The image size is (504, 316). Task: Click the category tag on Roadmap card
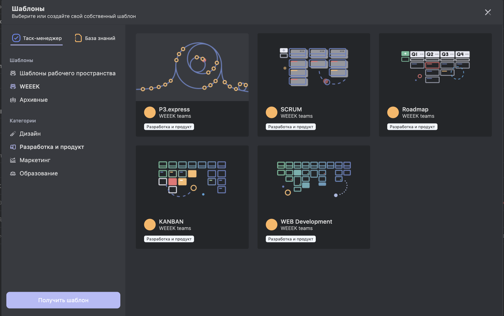click(412, 127)
